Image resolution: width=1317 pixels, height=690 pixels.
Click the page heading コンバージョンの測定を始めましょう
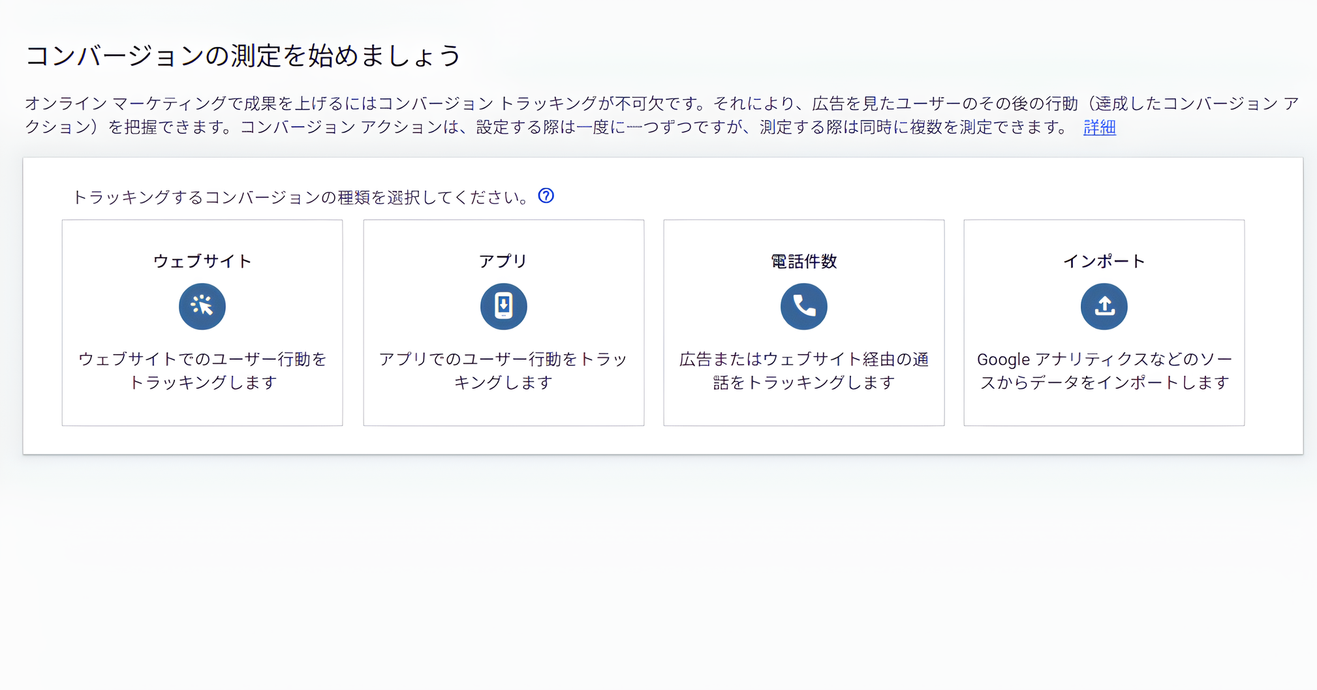[241, 55]
